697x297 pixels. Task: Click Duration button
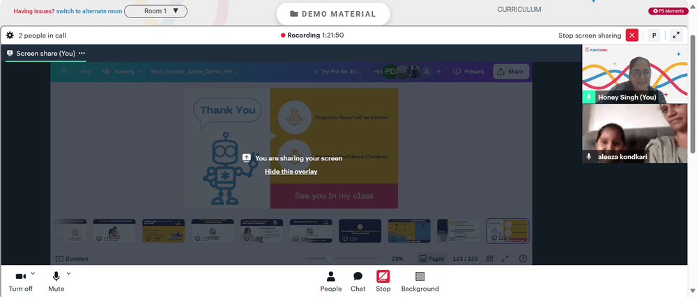(72, 259)
